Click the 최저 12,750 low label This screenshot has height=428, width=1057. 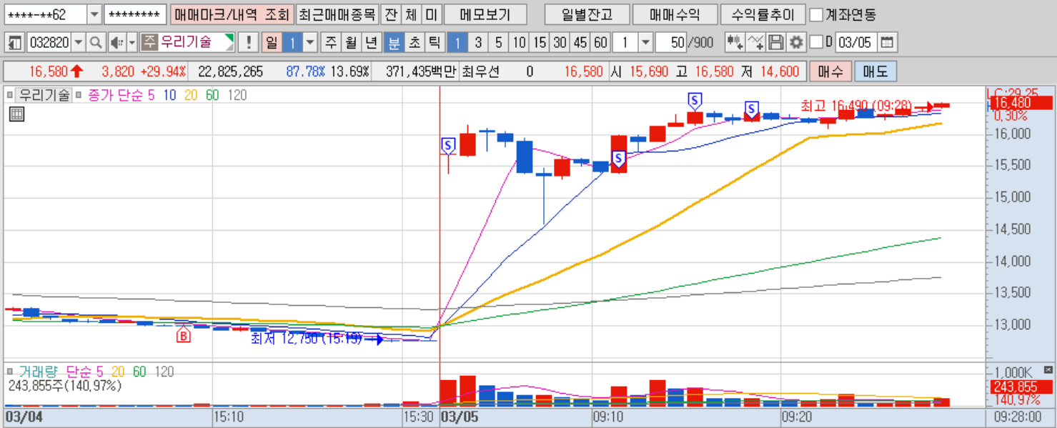coord(306,339)
